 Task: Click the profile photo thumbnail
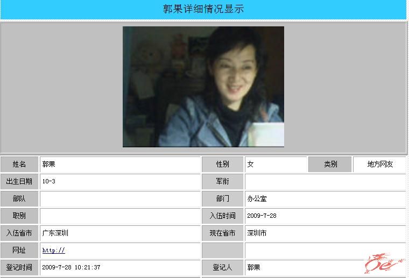[x=203, y=87]
